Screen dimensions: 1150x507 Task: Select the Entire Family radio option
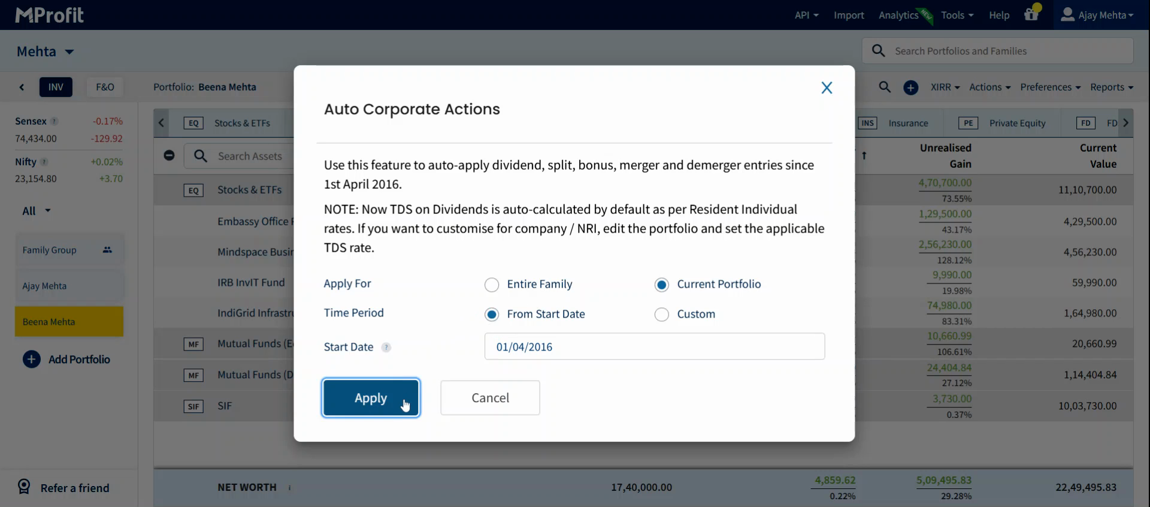coord(492,285)
